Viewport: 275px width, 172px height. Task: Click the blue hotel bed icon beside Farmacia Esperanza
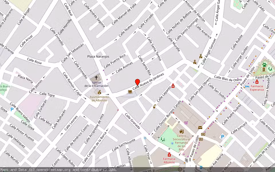(247, 87)
